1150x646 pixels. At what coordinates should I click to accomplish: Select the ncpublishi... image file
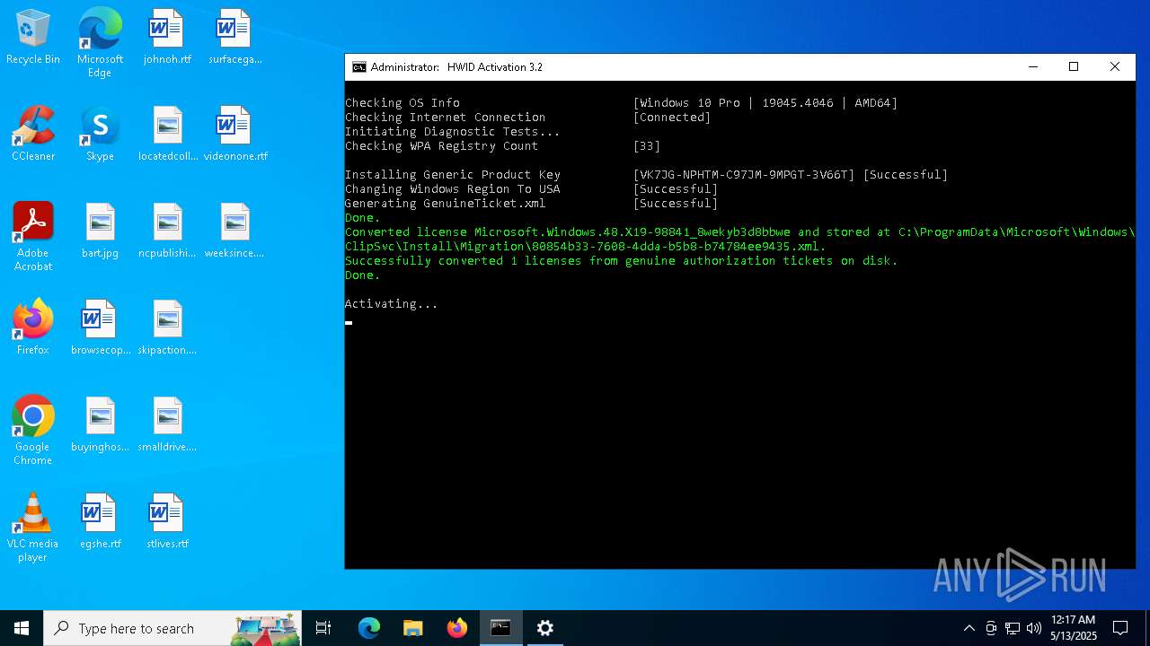pyautogui.click(x=167, y=231)
